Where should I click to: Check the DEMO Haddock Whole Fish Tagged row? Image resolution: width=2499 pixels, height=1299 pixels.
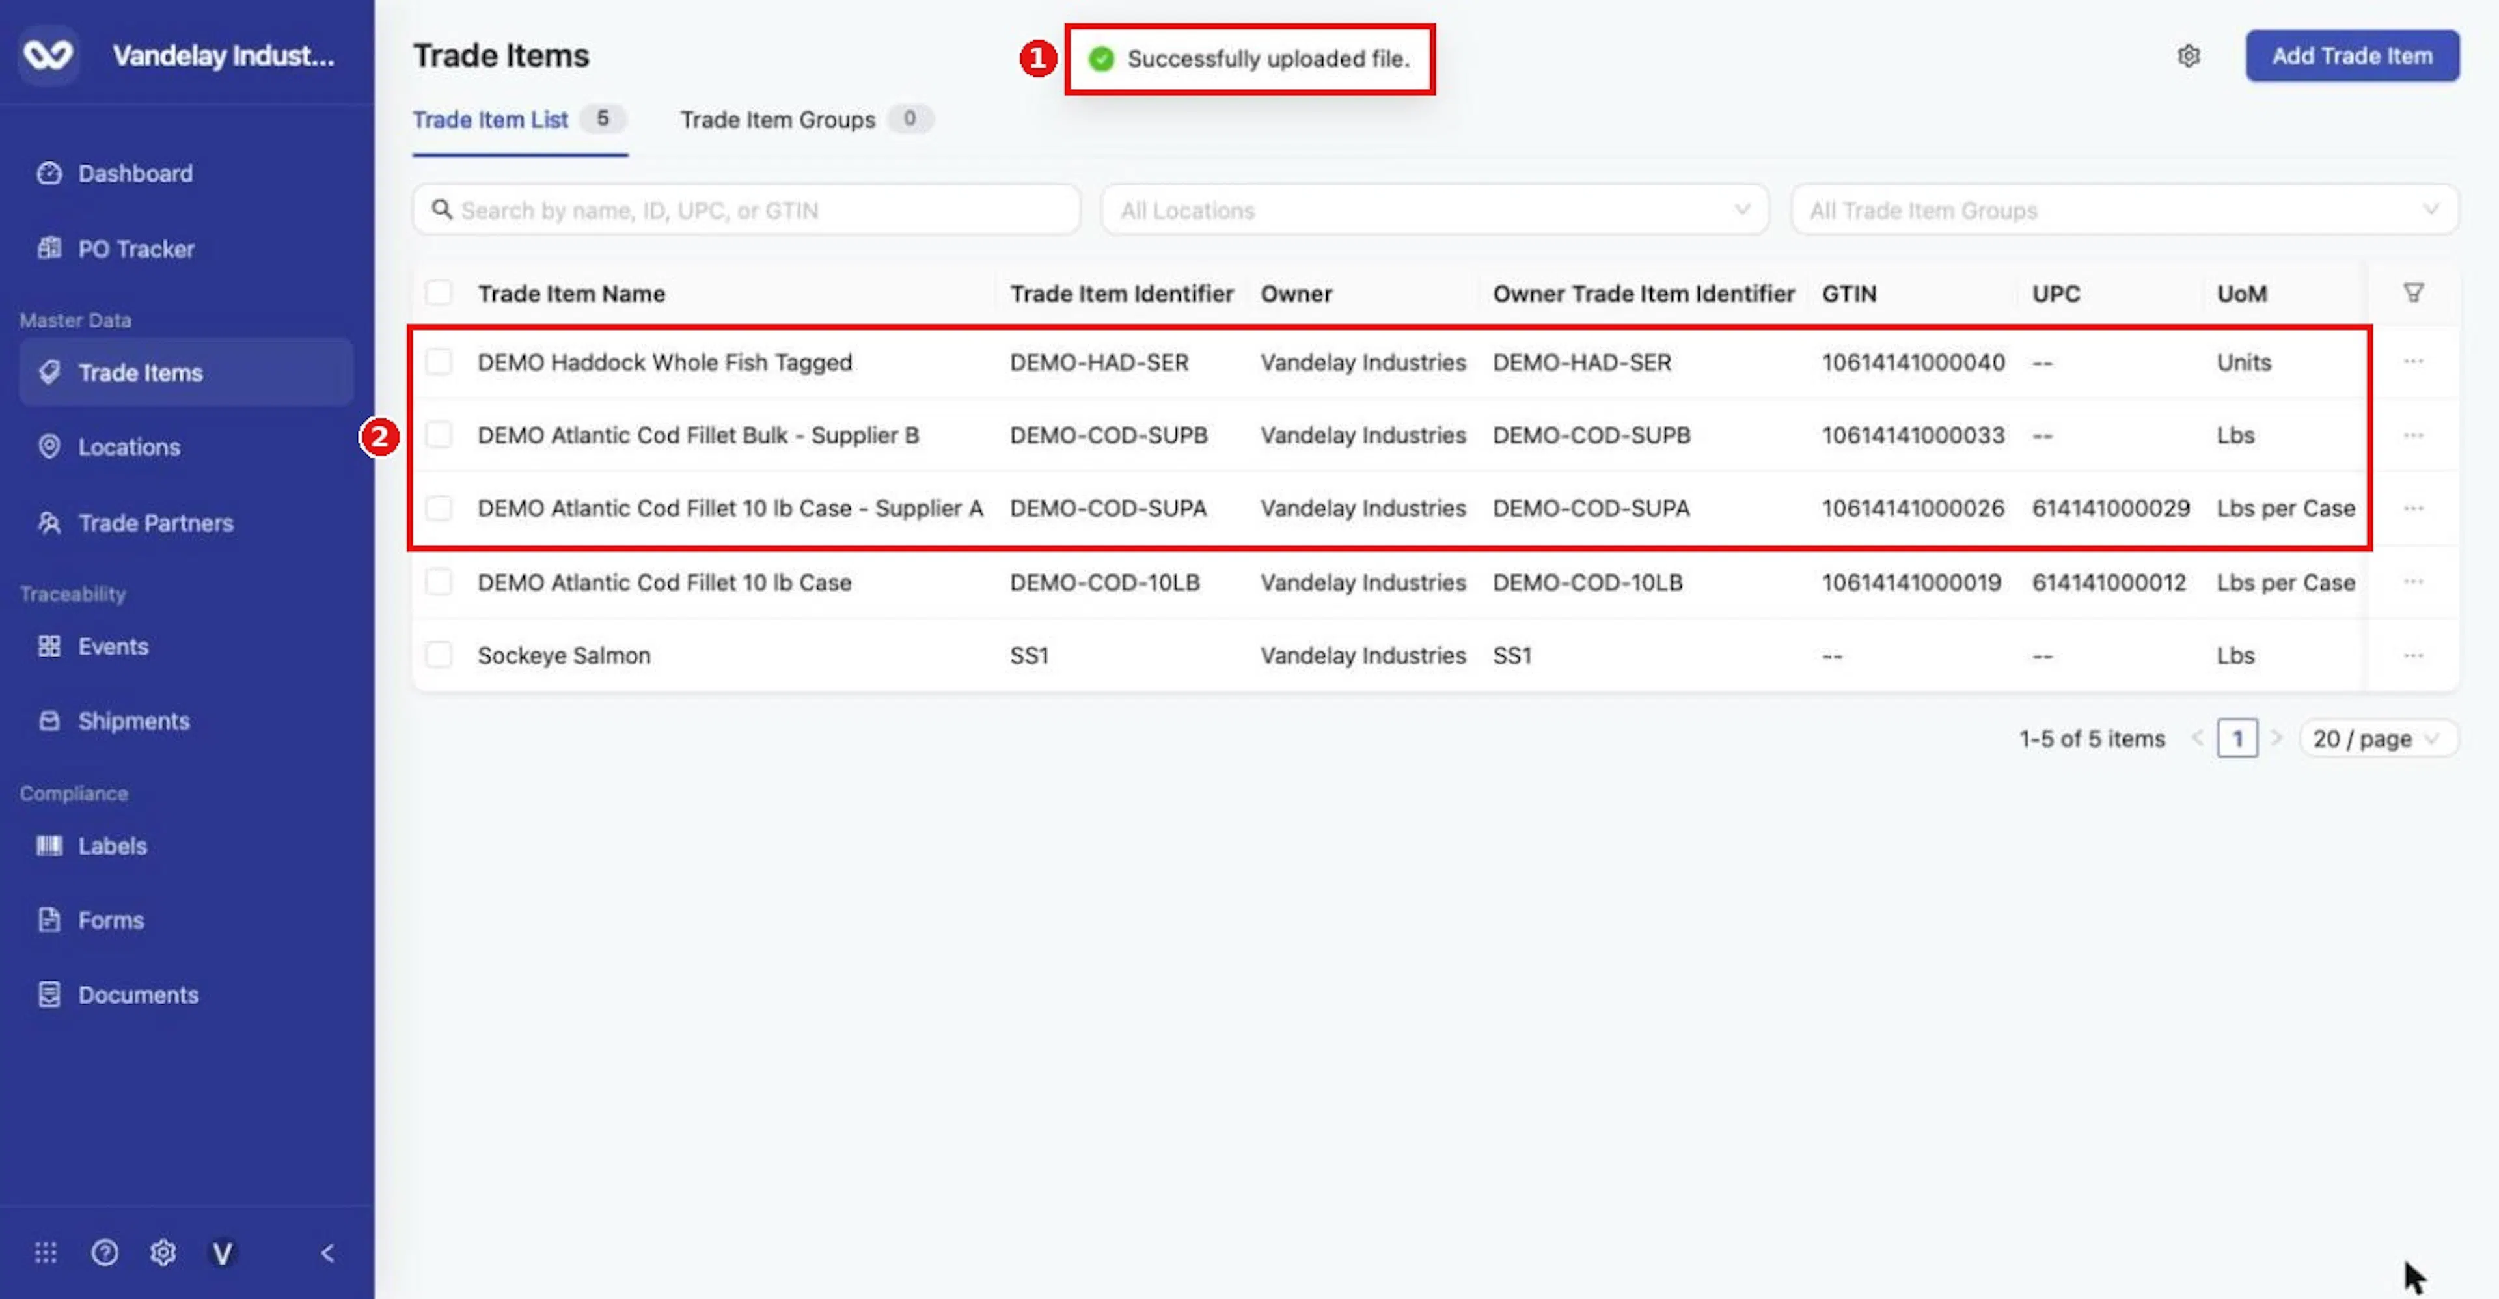[x=439, y=362]
